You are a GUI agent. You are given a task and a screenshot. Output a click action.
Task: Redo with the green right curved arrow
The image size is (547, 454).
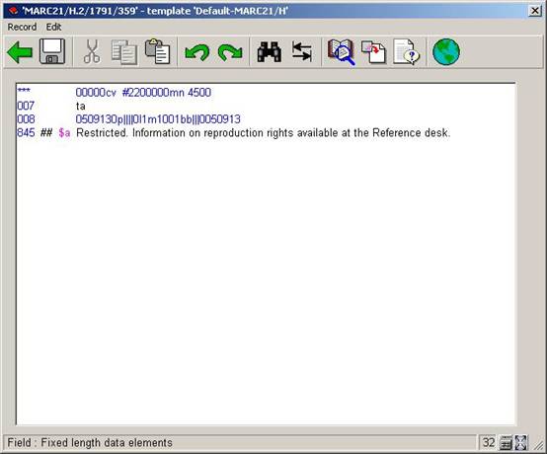pyautogui.click(x=230, y=53)
